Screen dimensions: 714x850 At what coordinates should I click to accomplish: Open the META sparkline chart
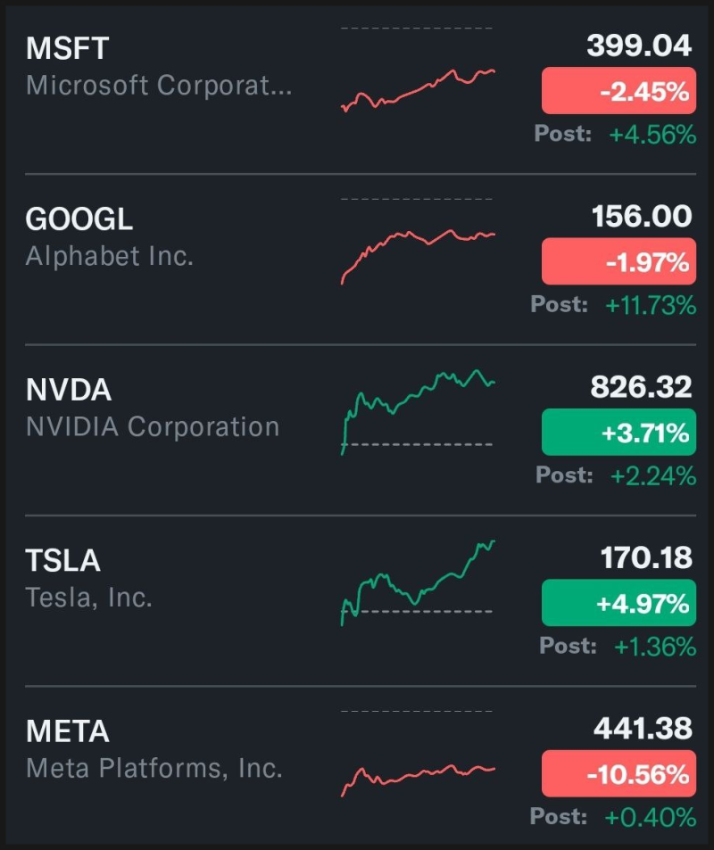coord(418,774)
